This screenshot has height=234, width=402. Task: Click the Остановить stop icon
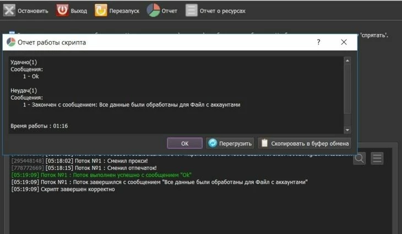[9, 10]
